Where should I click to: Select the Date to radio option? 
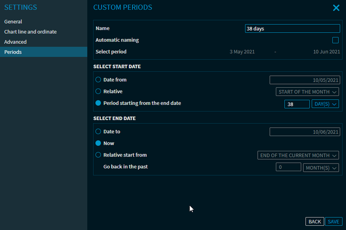98,131
